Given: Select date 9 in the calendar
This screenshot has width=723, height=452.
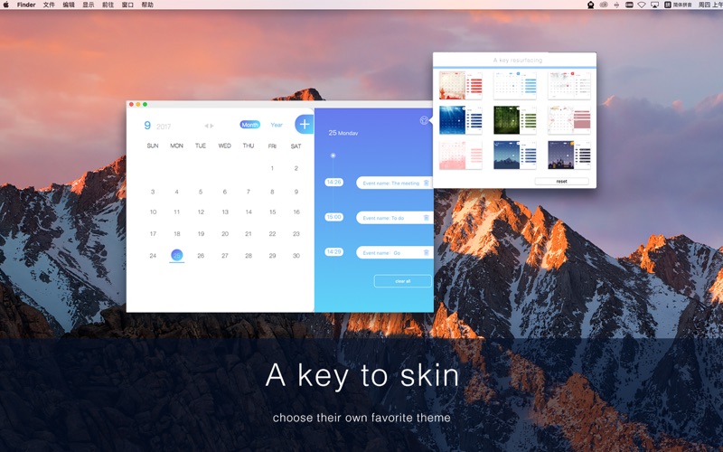Looking at the screenshot, I should pyautogui.click(x=296, y=192).
